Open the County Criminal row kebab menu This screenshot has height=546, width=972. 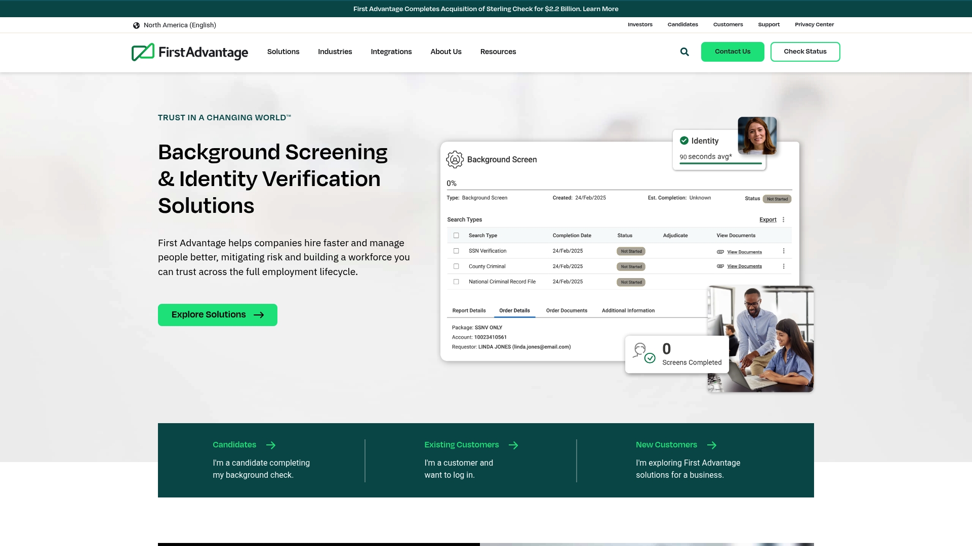(784, 266)
